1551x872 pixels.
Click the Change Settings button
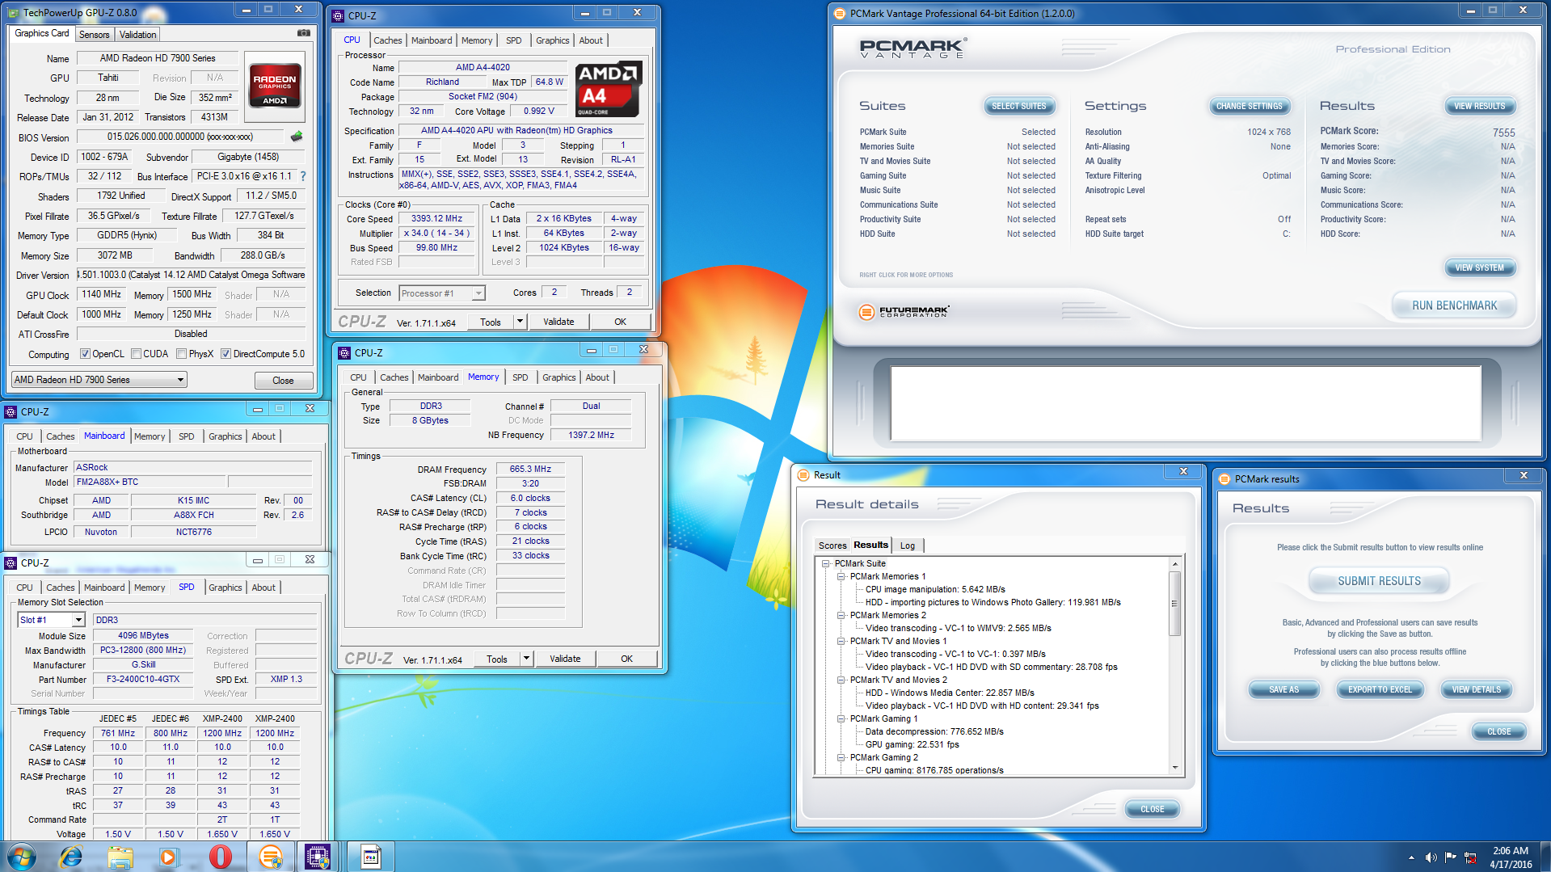tap(1250, 106)
